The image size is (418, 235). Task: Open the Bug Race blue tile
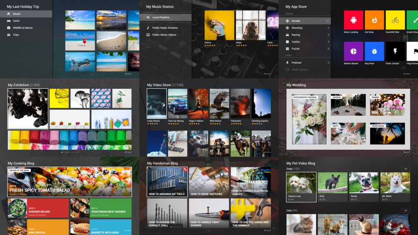374,51
